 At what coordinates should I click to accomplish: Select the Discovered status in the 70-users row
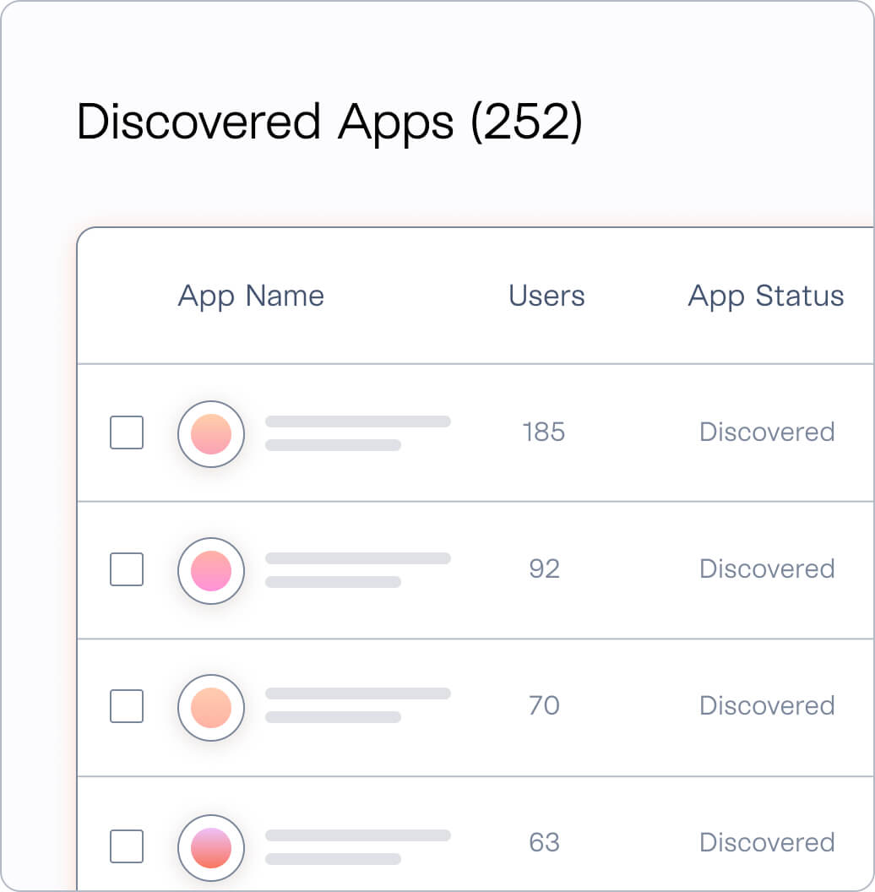tap(767, 705)
